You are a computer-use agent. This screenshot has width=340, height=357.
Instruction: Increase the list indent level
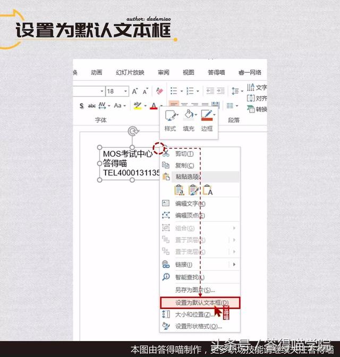[220, 91]
